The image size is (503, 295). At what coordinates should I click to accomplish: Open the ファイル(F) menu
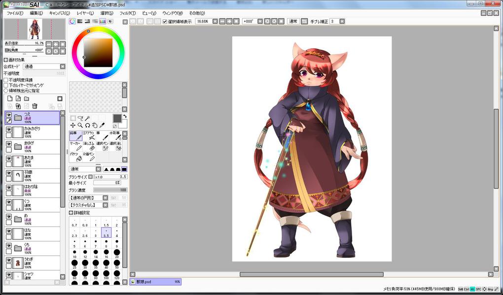(15, 13)
